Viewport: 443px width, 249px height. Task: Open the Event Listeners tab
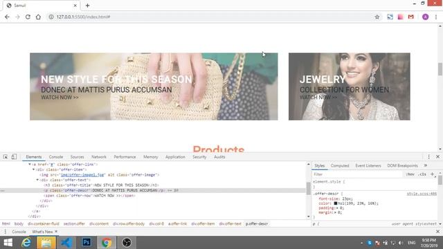[x=368, y=166]
